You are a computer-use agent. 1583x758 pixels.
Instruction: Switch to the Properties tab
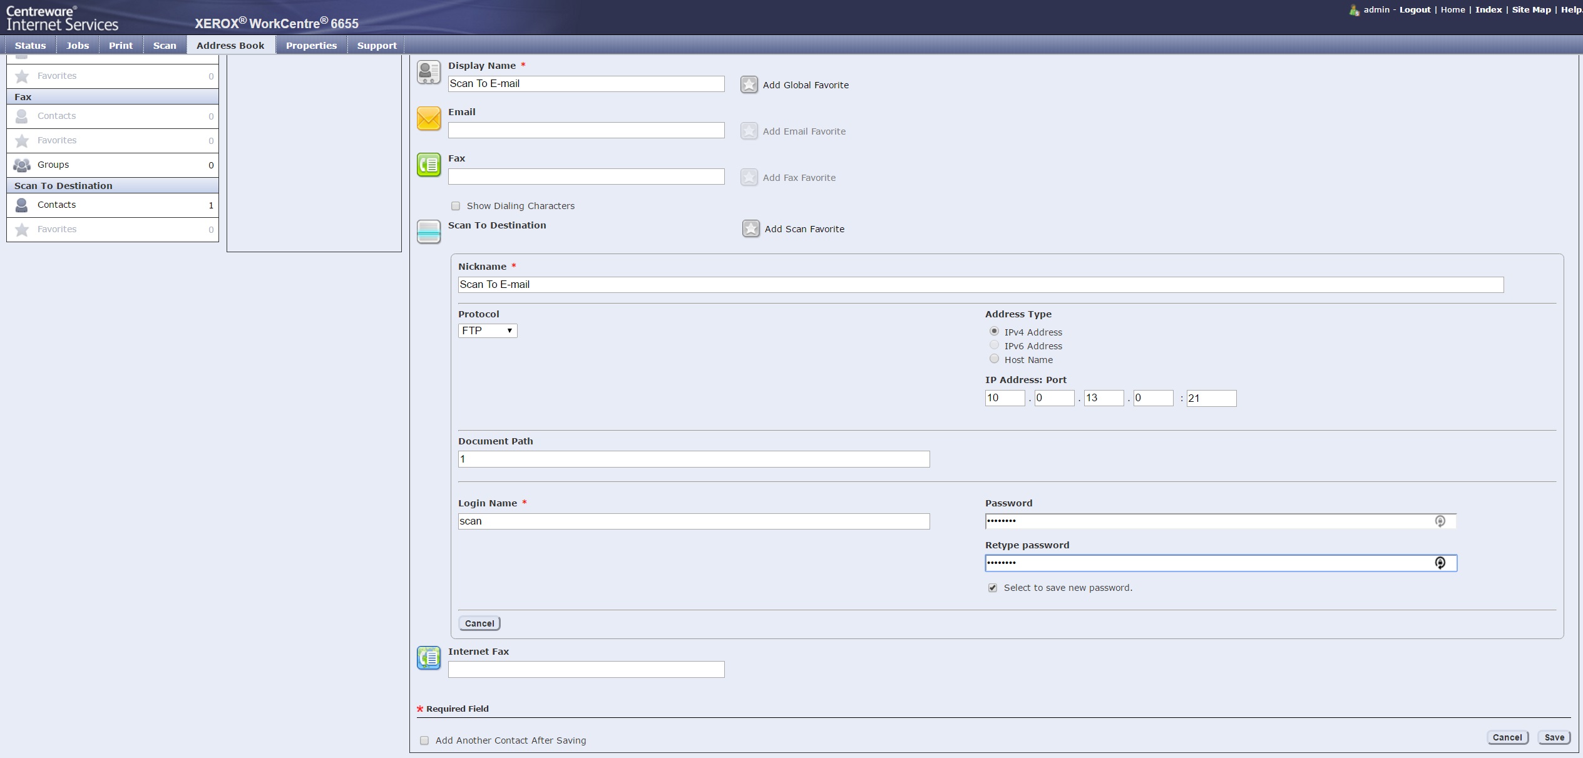(x=311, y=45)
